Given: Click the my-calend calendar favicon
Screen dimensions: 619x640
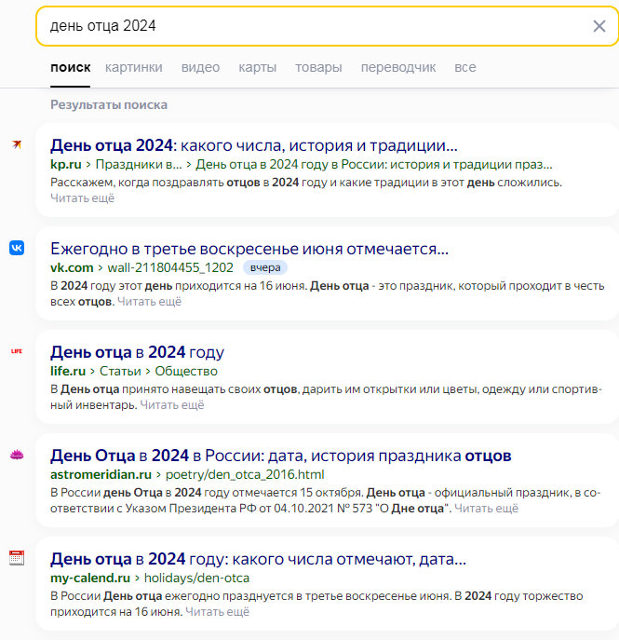Looking at the screenshot, I should pos(17,558).
